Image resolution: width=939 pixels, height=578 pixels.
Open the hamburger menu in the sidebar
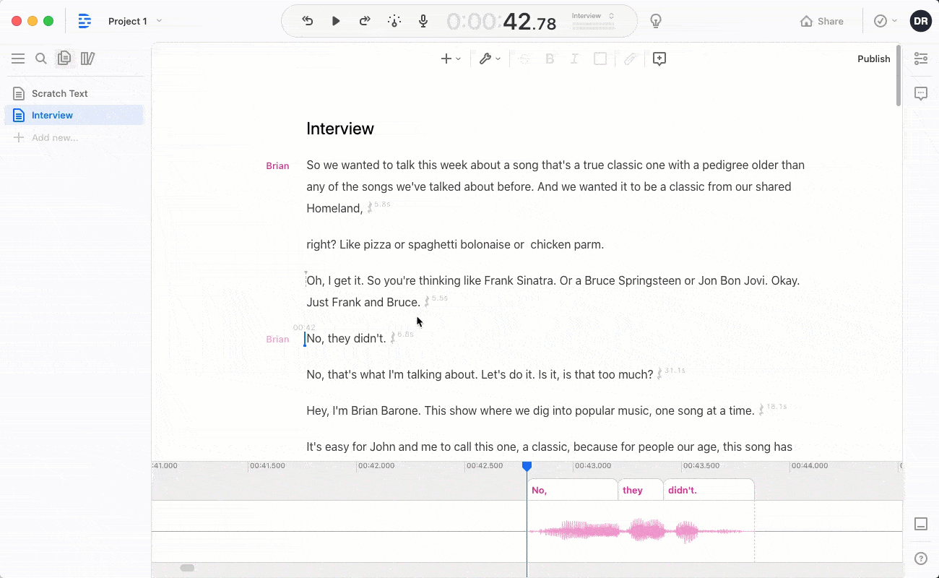pyautogui.click(x=18, y=59)
